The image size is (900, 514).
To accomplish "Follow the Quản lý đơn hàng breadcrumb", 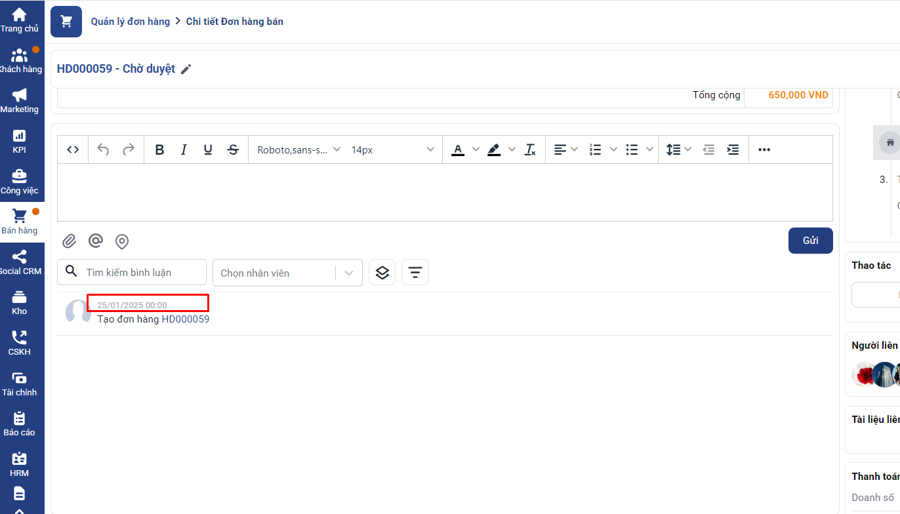I will (x=130, y=22).
